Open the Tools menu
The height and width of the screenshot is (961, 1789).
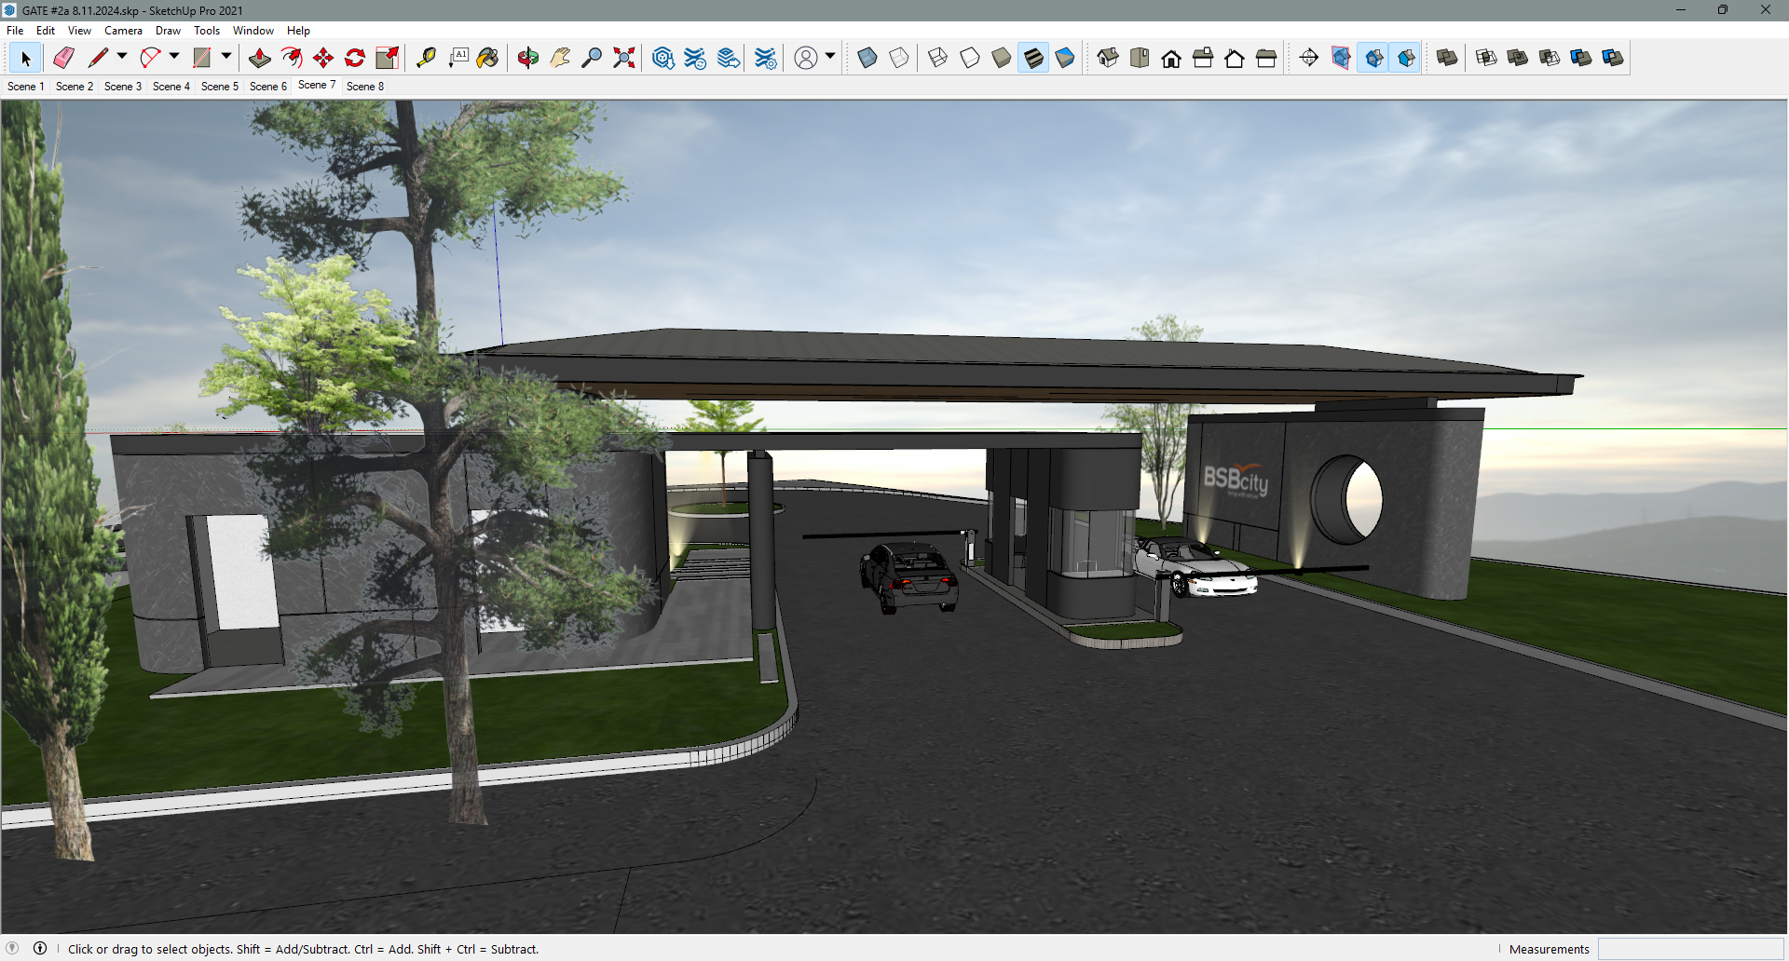(207, 31)
